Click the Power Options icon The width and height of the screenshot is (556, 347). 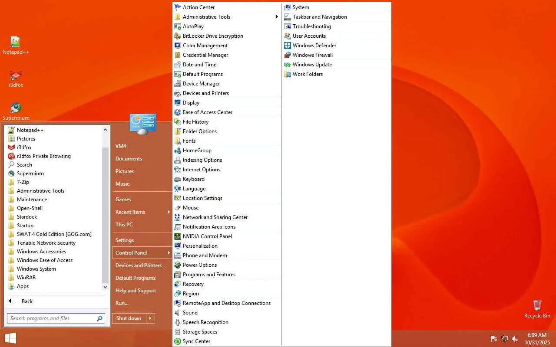click(x=178, y=265)
